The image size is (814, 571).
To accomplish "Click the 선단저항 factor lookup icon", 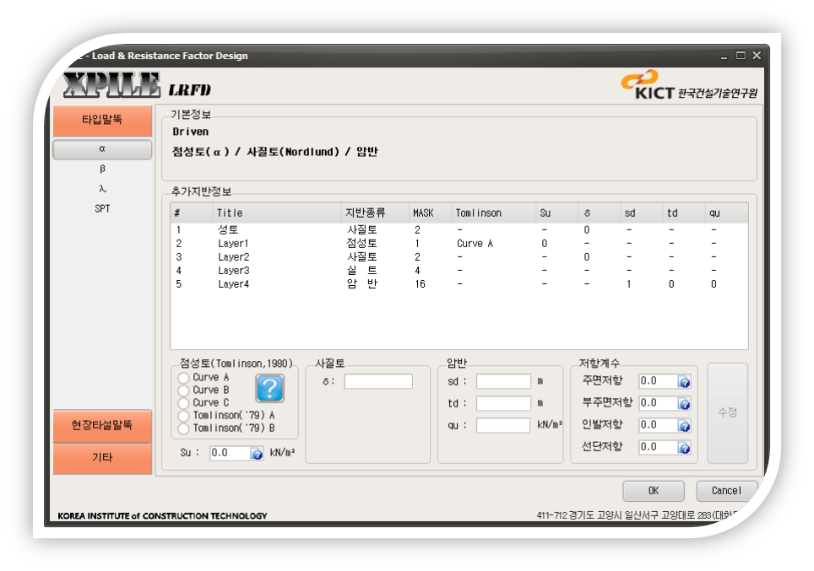I will [684, 448].
